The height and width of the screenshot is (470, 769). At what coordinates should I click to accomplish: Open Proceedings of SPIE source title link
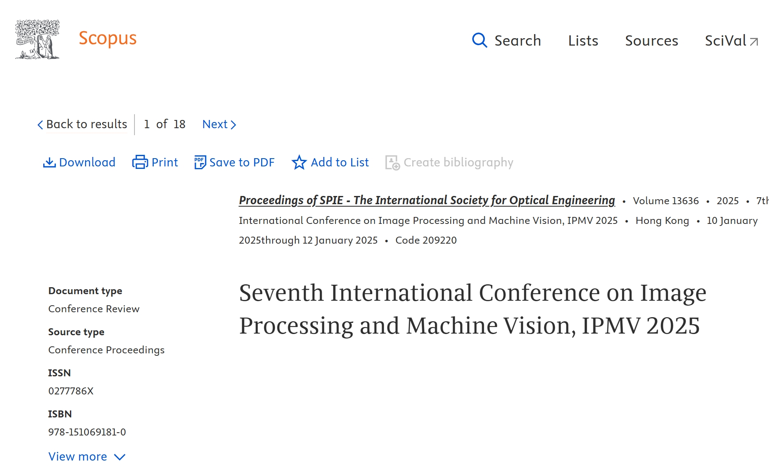click(427, 200)
